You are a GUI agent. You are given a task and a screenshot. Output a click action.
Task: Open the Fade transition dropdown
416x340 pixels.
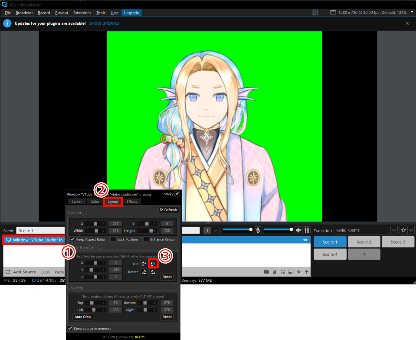click(394, 230)
